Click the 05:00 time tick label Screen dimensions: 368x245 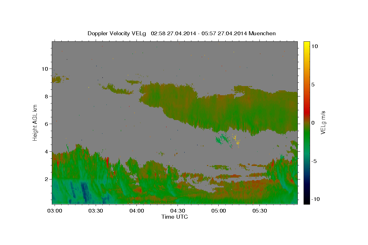click(x=219, y=211)
